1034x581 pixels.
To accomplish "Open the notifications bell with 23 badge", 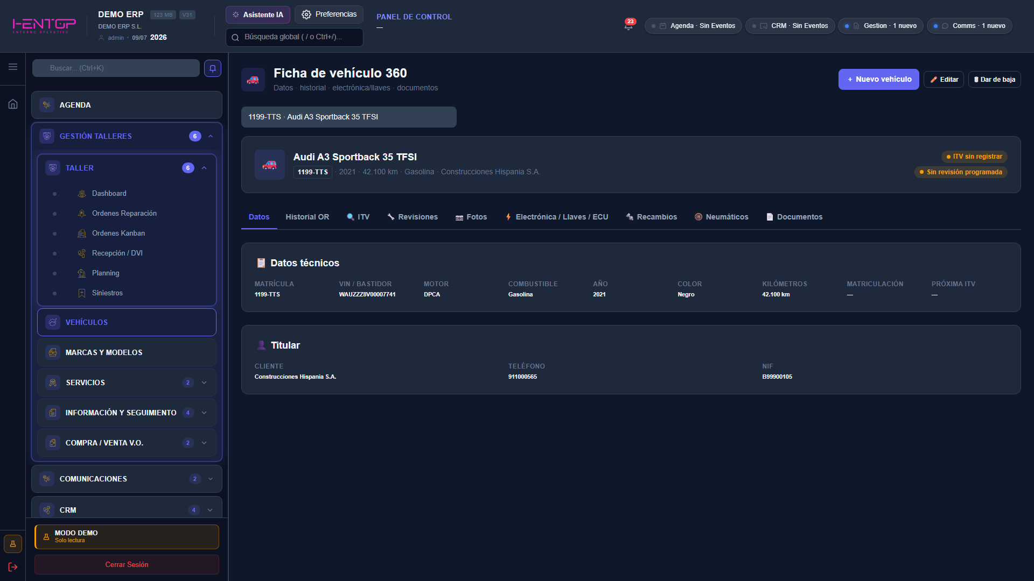I will [x=628, y=25].
